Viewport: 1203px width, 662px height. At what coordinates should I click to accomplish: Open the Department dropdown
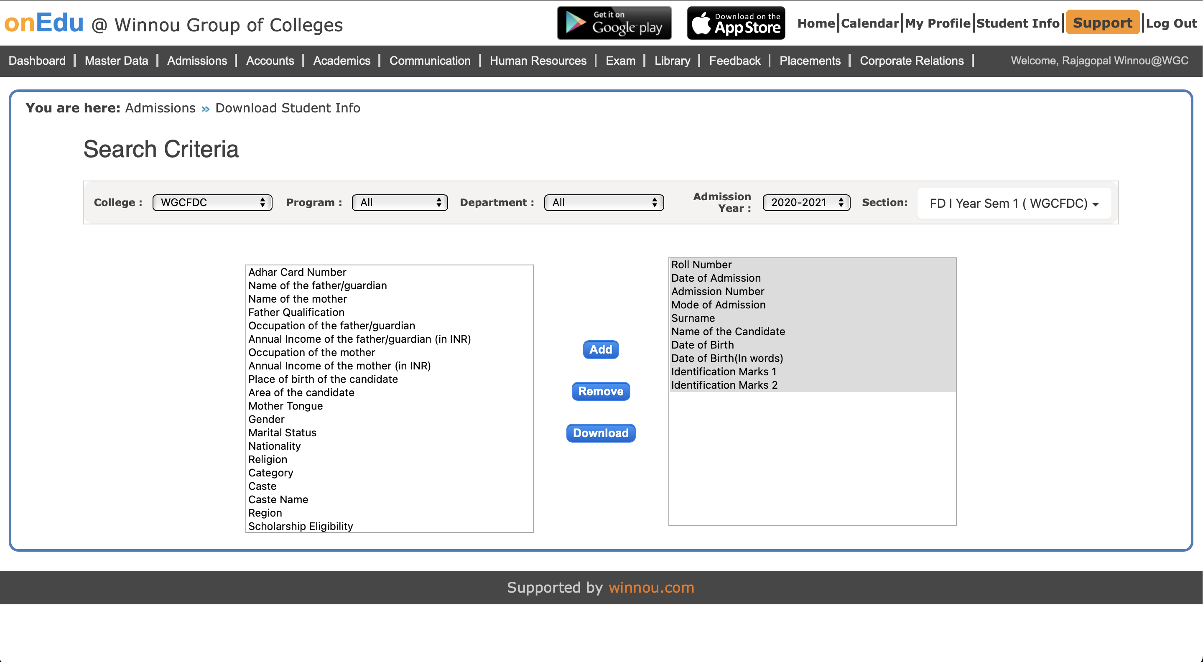603,203
